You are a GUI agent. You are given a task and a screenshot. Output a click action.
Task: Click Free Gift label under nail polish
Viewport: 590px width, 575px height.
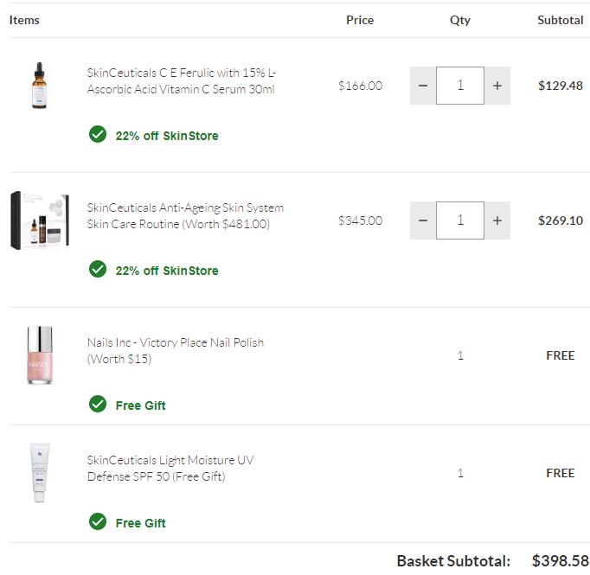pos(140,406)
